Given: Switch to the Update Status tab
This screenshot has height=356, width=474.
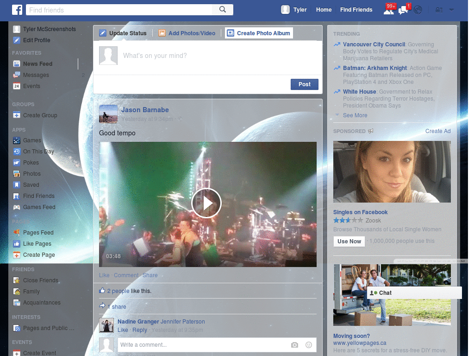Looking at the screenshot, I should coord(123,33).
